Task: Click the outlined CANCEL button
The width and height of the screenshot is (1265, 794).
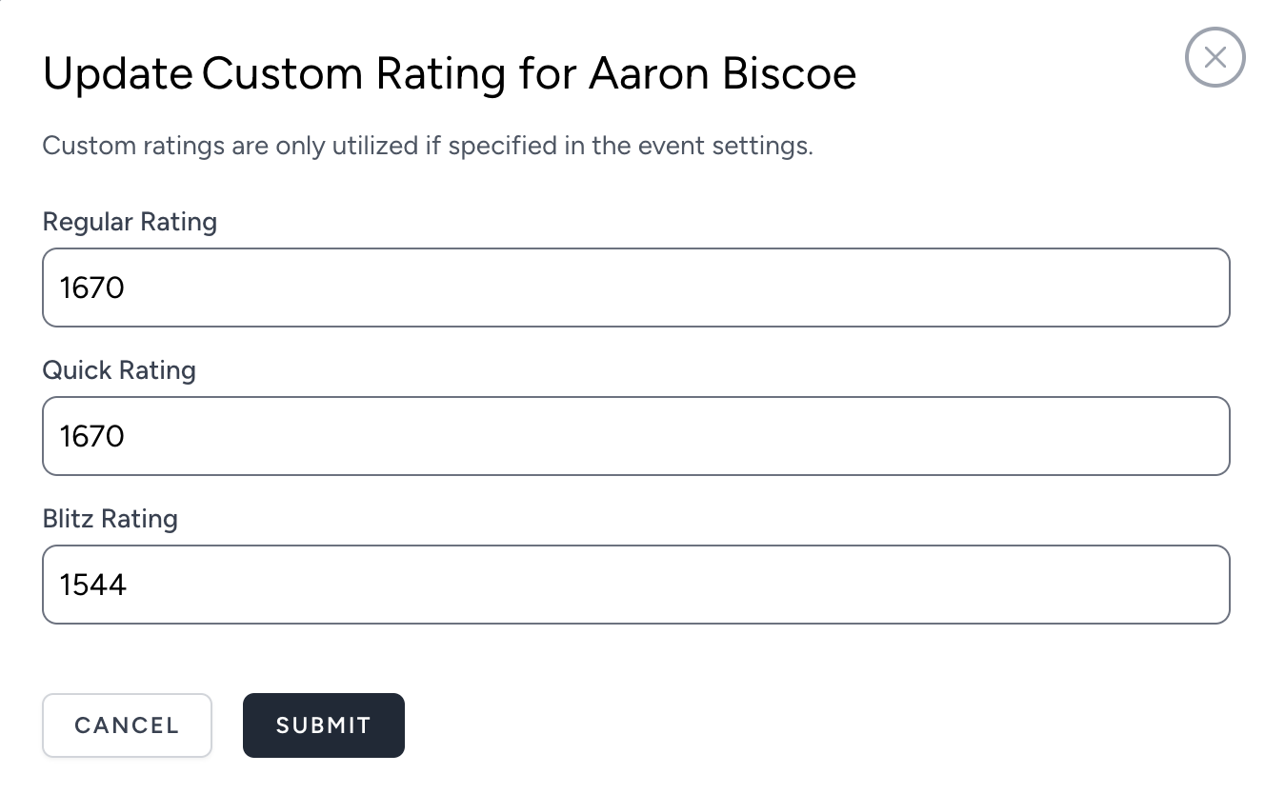Action: [x=127, y=725]
